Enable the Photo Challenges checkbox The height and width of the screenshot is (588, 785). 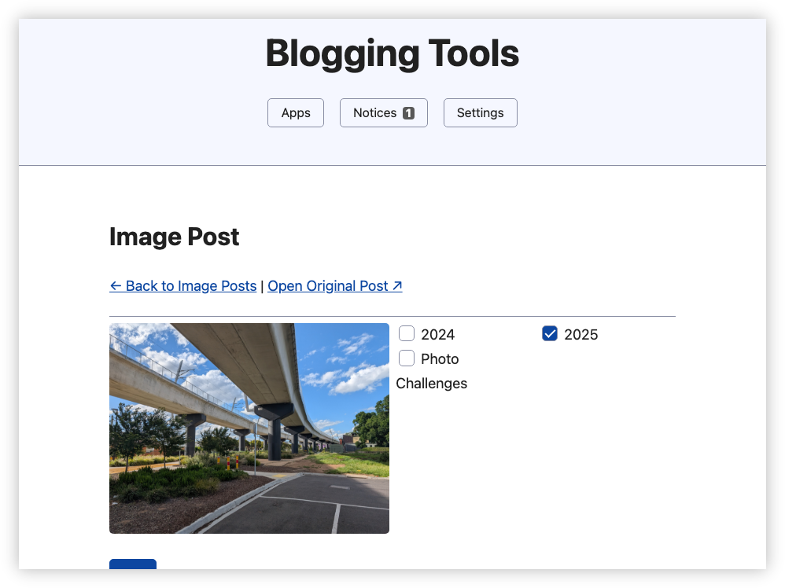(407, 358)
